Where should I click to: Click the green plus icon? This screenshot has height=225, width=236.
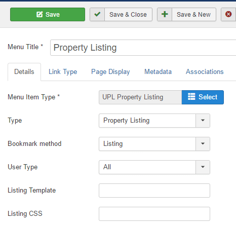[165, 14]
